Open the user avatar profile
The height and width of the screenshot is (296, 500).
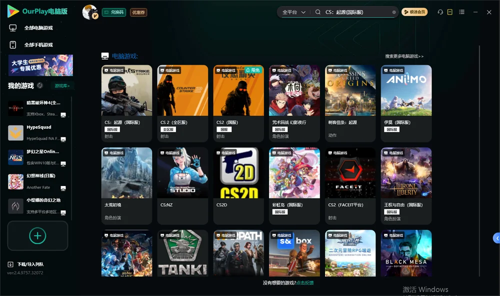point(90,12)
